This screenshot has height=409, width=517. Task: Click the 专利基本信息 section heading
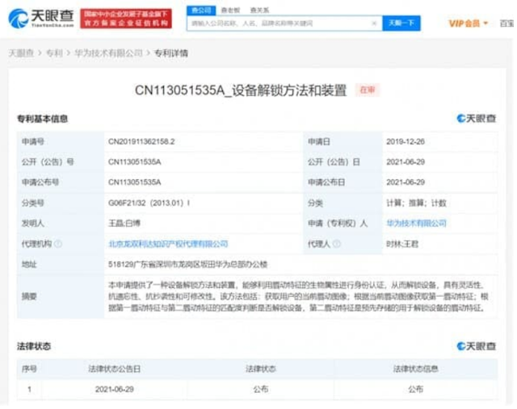pyautogui.click(x=42, y=119)
